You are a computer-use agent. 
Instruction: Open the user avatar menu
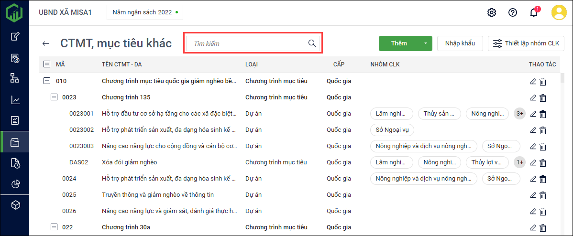(559, 12)
